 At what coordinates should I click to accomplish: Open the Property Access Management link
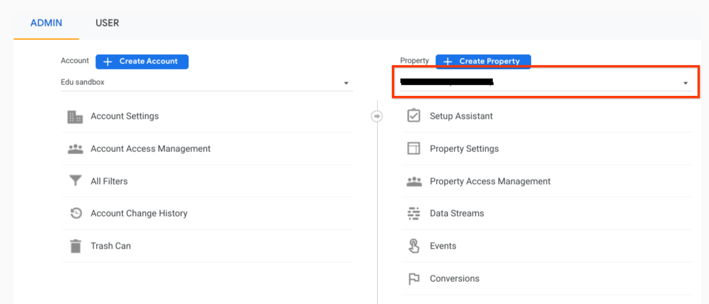click(x=490, y=182)
